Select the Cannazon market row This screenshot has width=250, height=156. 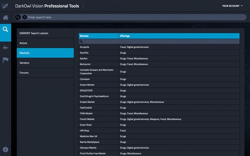[x=159, y=79]
